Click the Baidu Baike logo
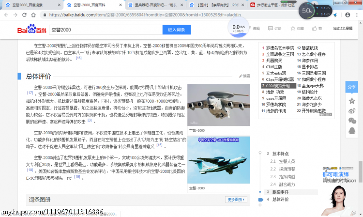This screenshot has height=217, width=363. click(x=32, y=29)
